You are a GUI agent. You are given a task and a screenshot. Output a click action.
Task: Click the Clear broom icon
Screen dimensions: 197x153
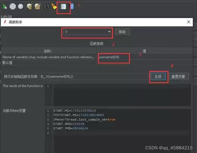(29, 6)
